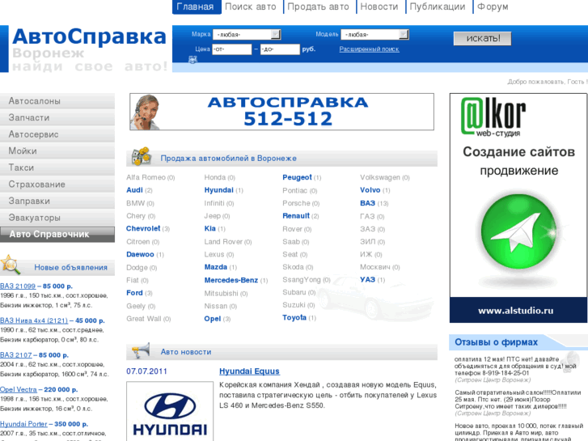Open Автосервис in the side menu

[x=57, y=134]
